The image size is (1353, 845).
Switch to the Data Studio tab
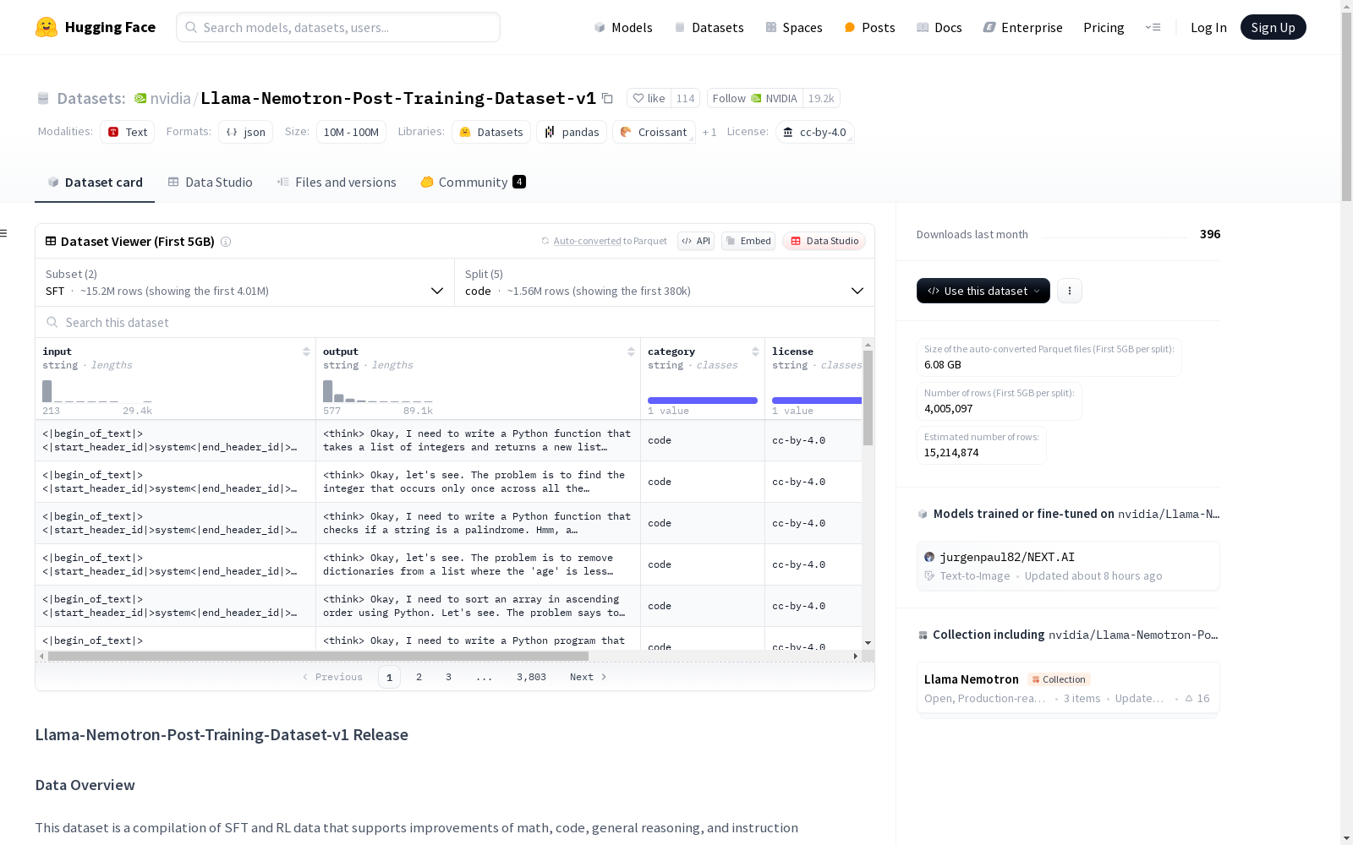pyautogui.click(x=211, y=182)
